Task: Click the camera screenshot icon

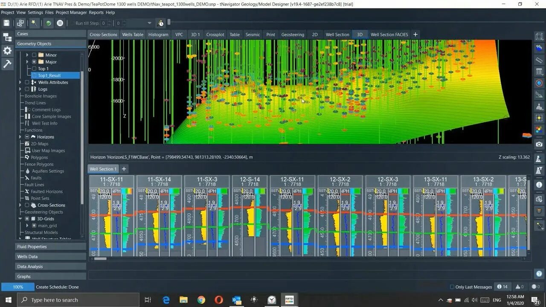Action: point(539,145)
